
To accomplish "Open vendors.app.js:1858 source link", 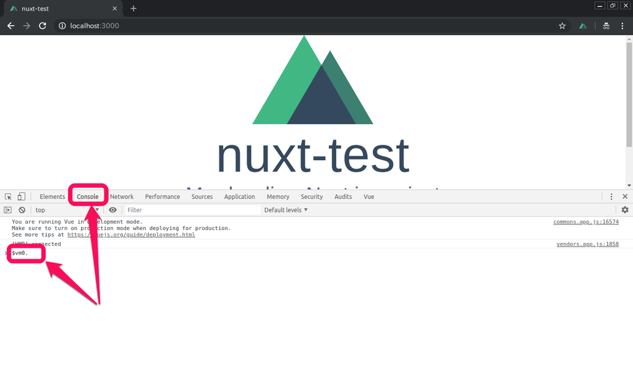I will click(587, 244).
